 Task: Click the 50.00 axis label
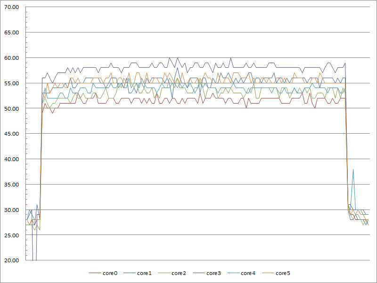tap(11, 109)
